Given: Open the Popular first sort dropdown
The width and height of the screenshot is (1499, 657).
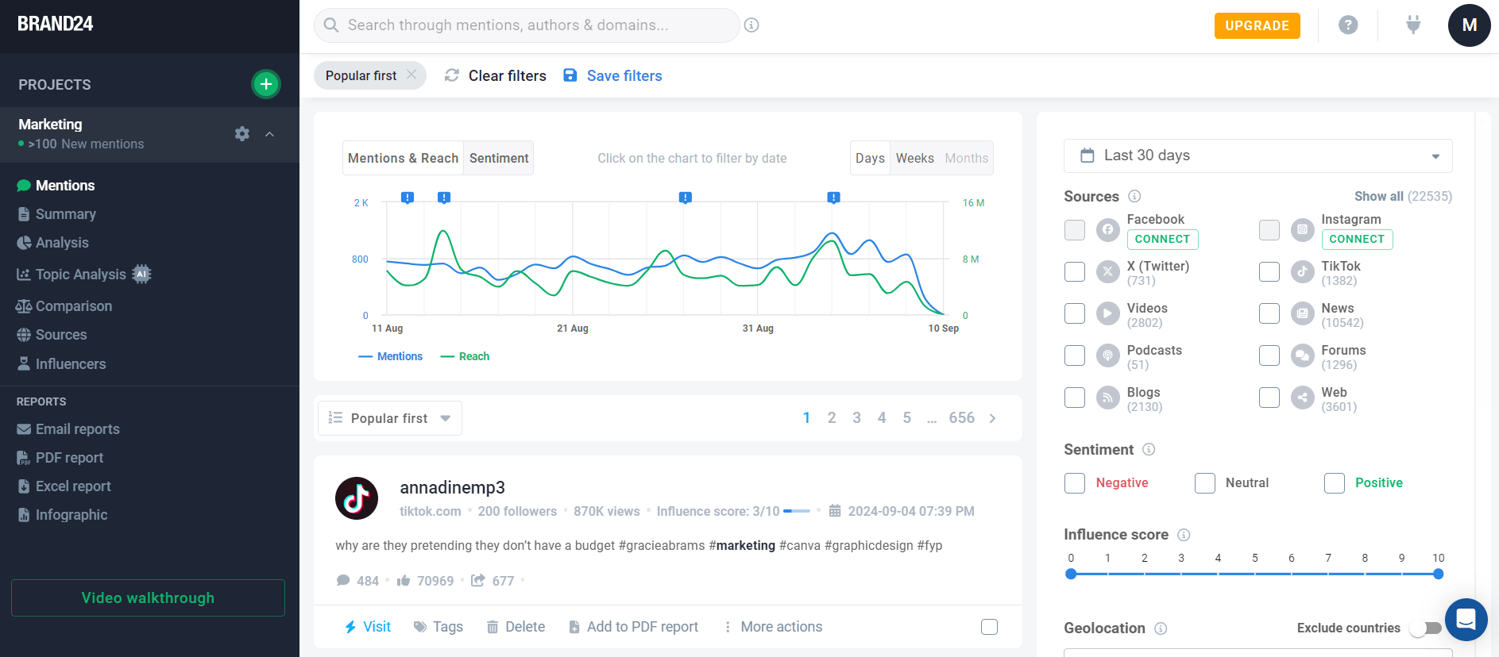Looking at the screenshot, I should click(x=390, y=418).
